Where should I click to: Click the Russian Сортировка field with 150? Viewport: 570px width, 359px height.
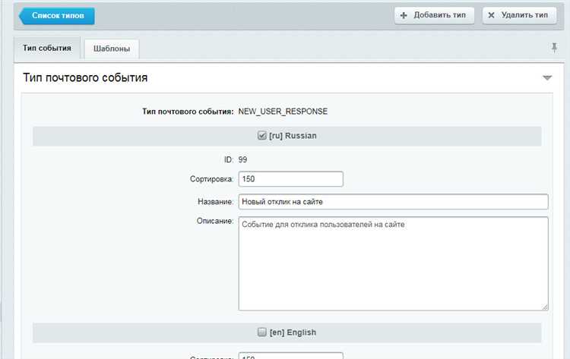click(290, 179)
